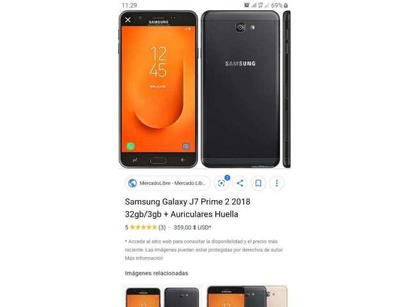Open the Más información link
The image size is (409, 307).
pos(144,258)
